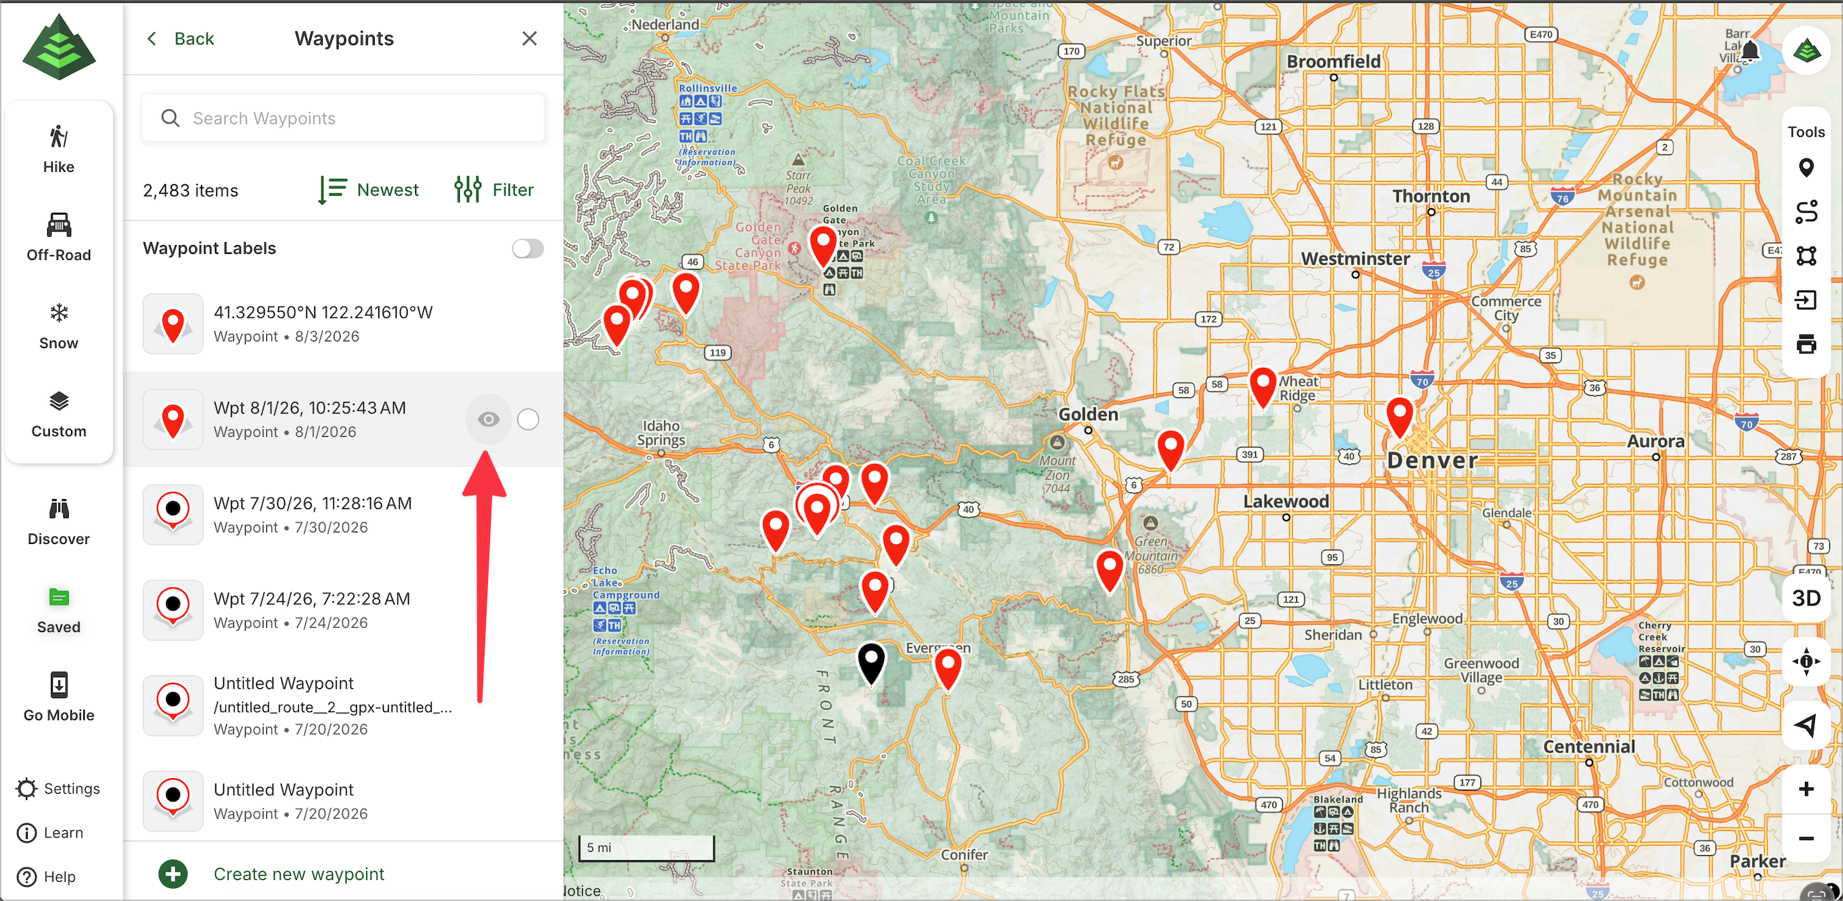Open waypoint Wpt 7/30/26, 11:28:16 AM
Screen dimensions: 1843x901
[343, 515]
